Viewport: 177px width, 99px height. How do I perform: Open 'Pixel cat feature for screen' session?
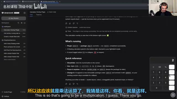[14, 47]
